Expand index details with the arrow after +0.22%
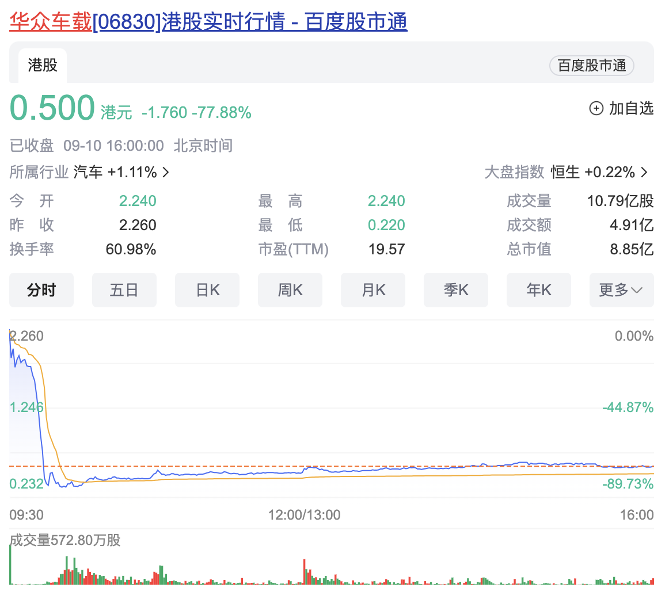669x595 pixels. pyautogui.click(x=644, y=172)
